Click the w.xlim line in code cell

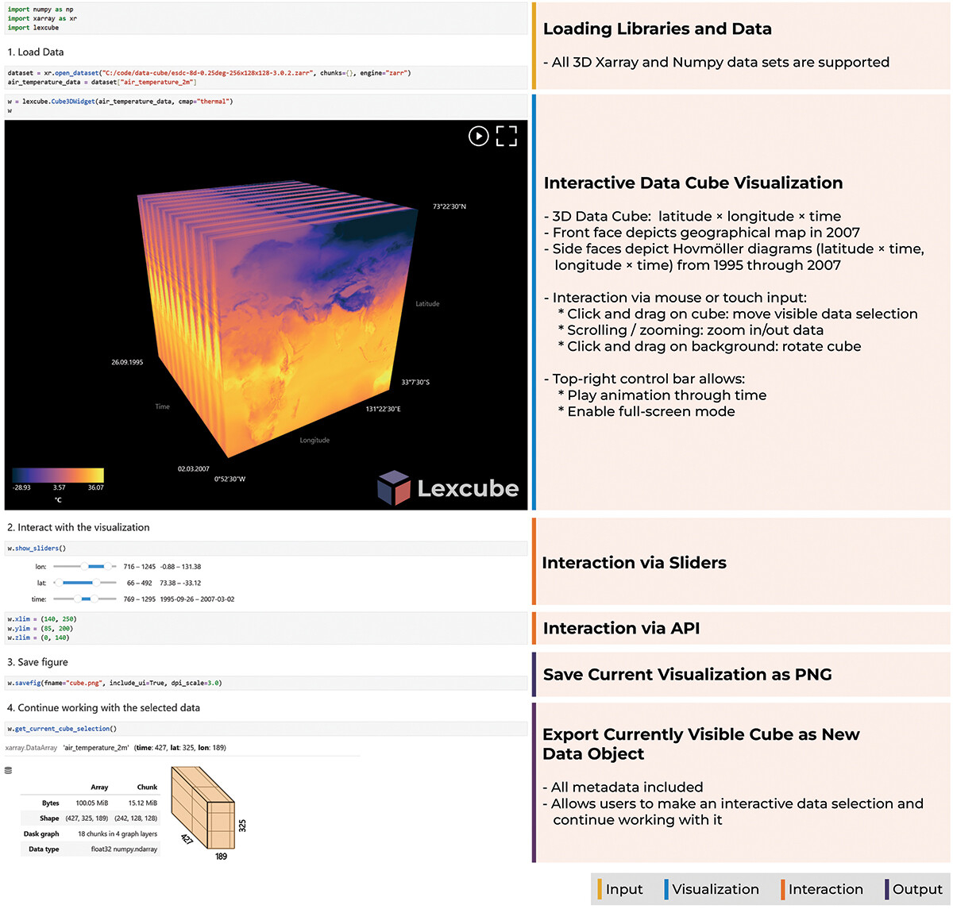(41, 619)
